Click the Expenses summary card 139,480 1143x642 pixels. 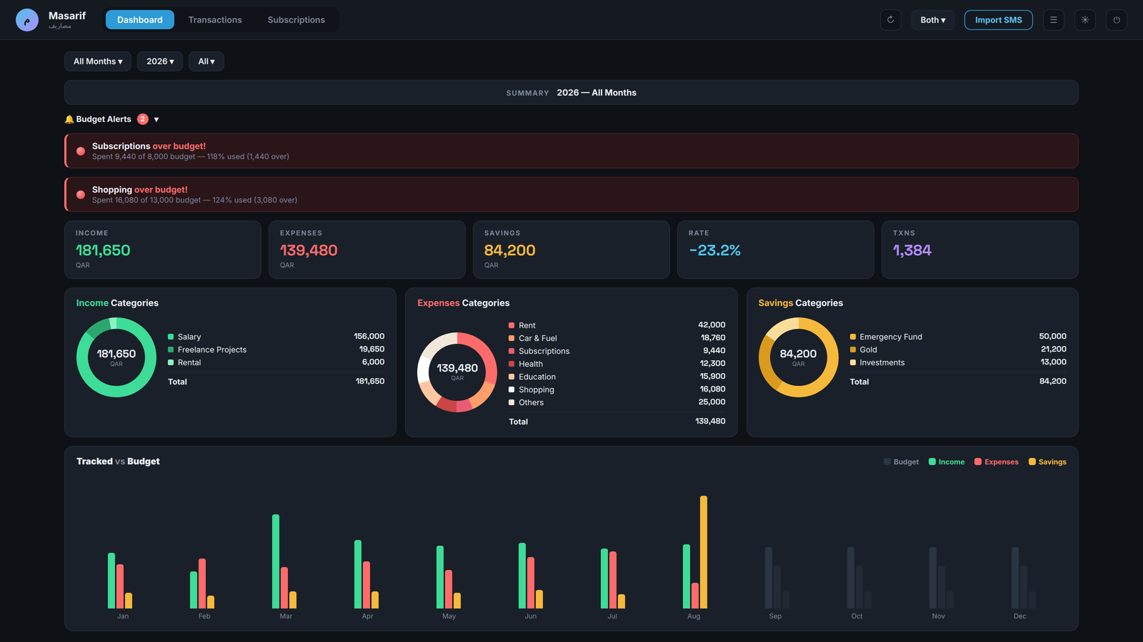point(367,250)
